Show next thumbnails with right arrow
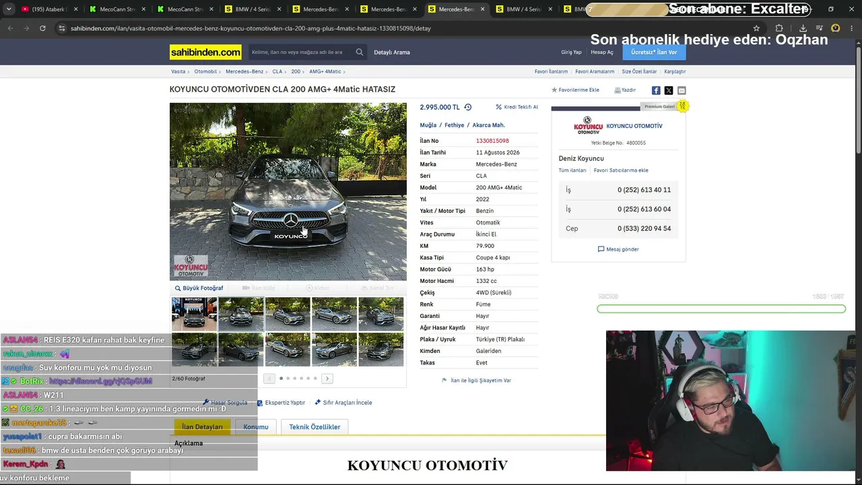This screenshot has width=862, height=485. coord(327,379)
